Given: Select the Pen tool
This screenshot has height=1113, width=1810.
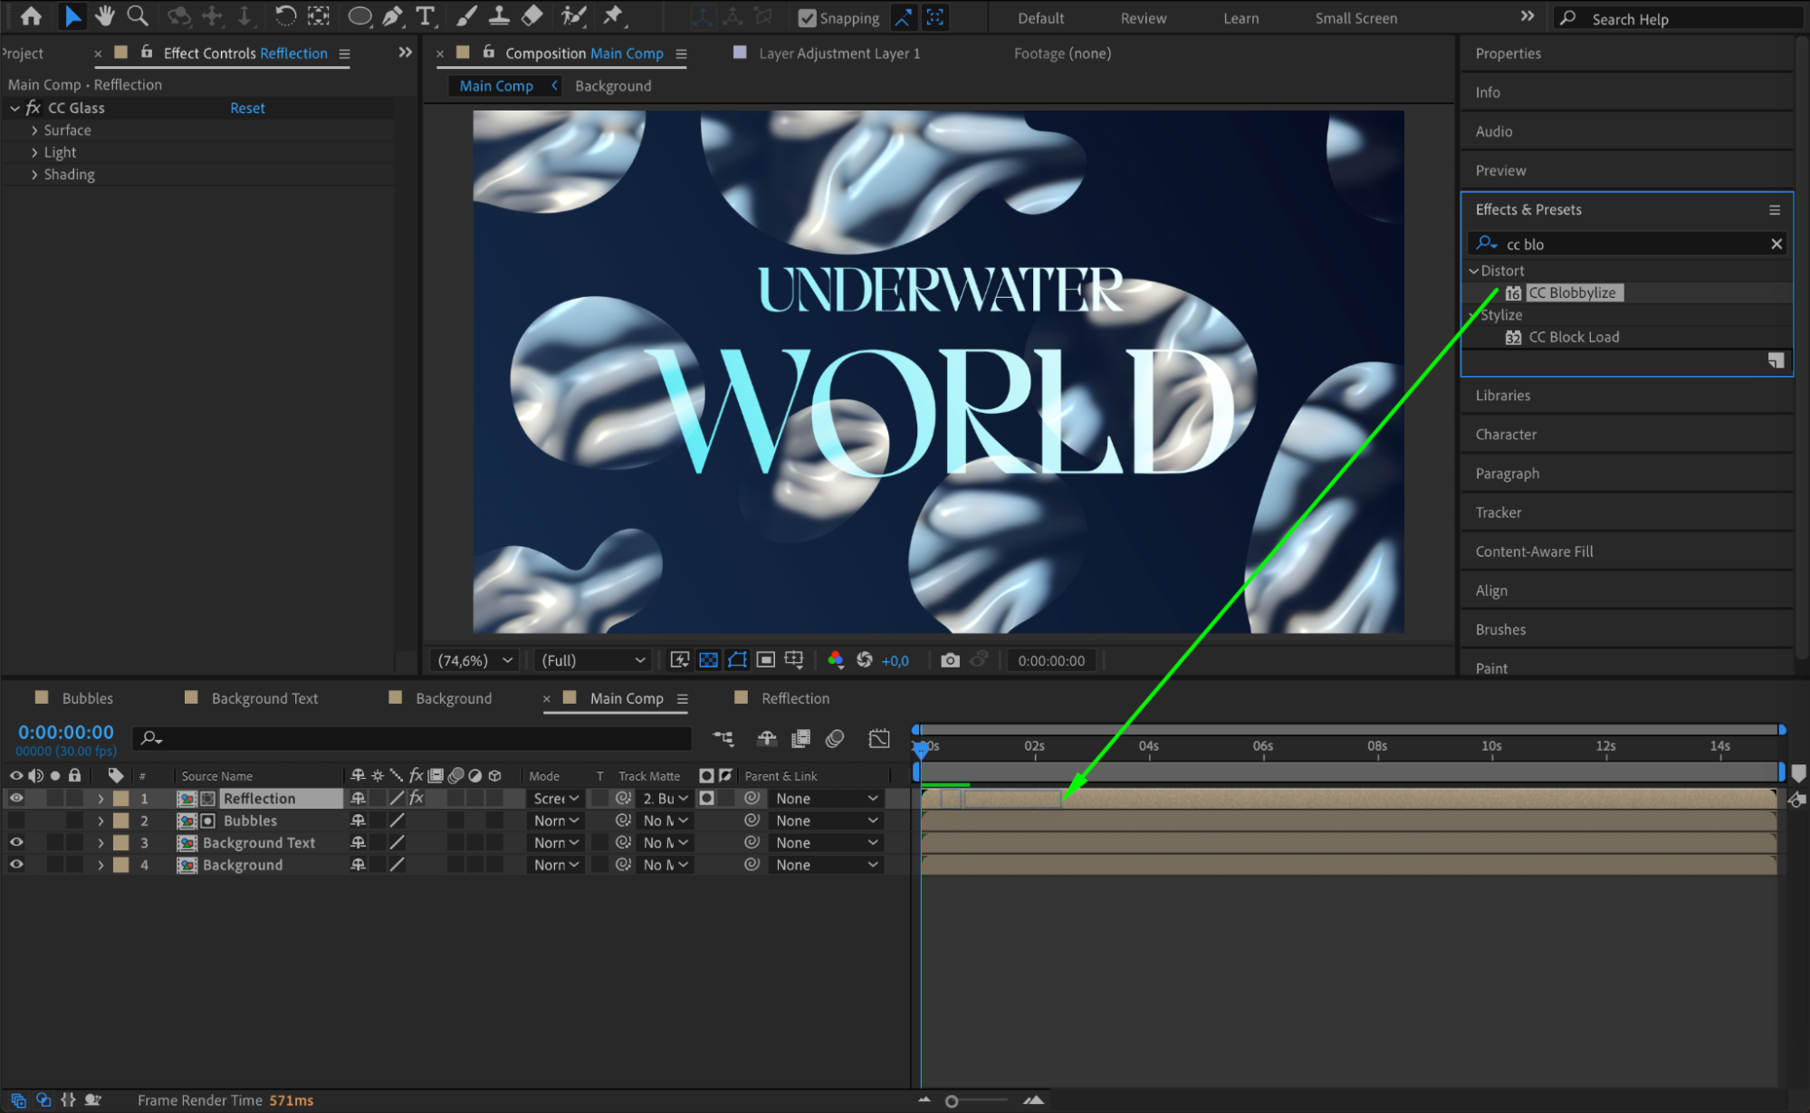Looking at the screenshot, I should [x=392, y=16].
